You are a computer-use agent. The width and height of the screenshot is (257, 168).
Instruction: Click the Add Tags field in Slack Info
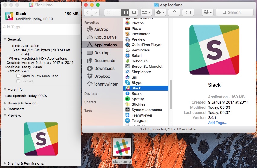click(41, 30)
